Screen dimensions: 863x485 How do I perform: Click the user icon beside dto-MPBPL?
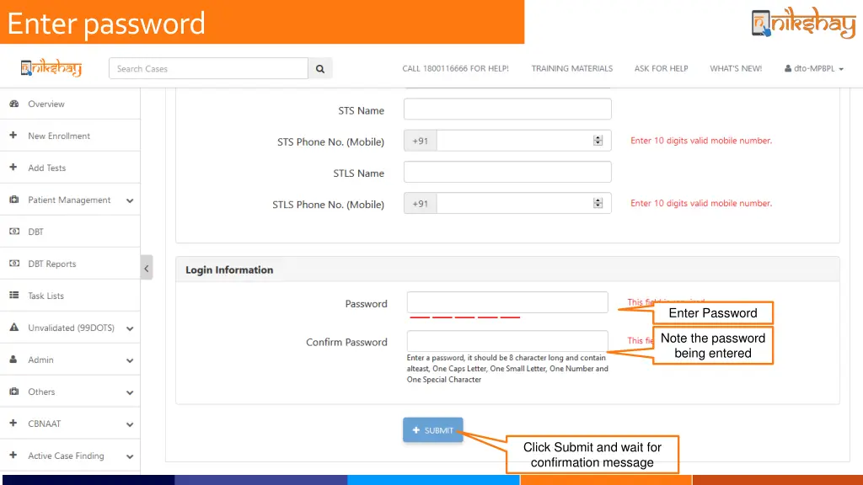coord(788,69)
